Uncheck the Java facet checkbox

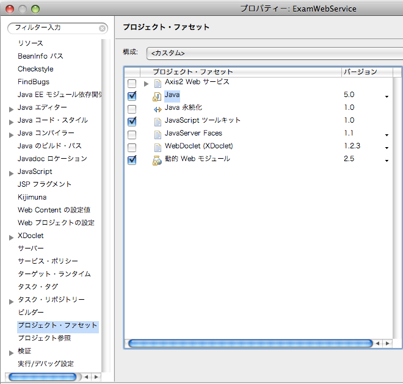(x=132, y=95)
